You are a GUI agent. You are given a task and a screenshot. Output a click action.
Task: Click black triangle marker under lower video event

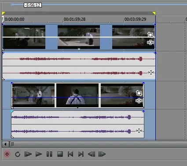pos(77,108)
